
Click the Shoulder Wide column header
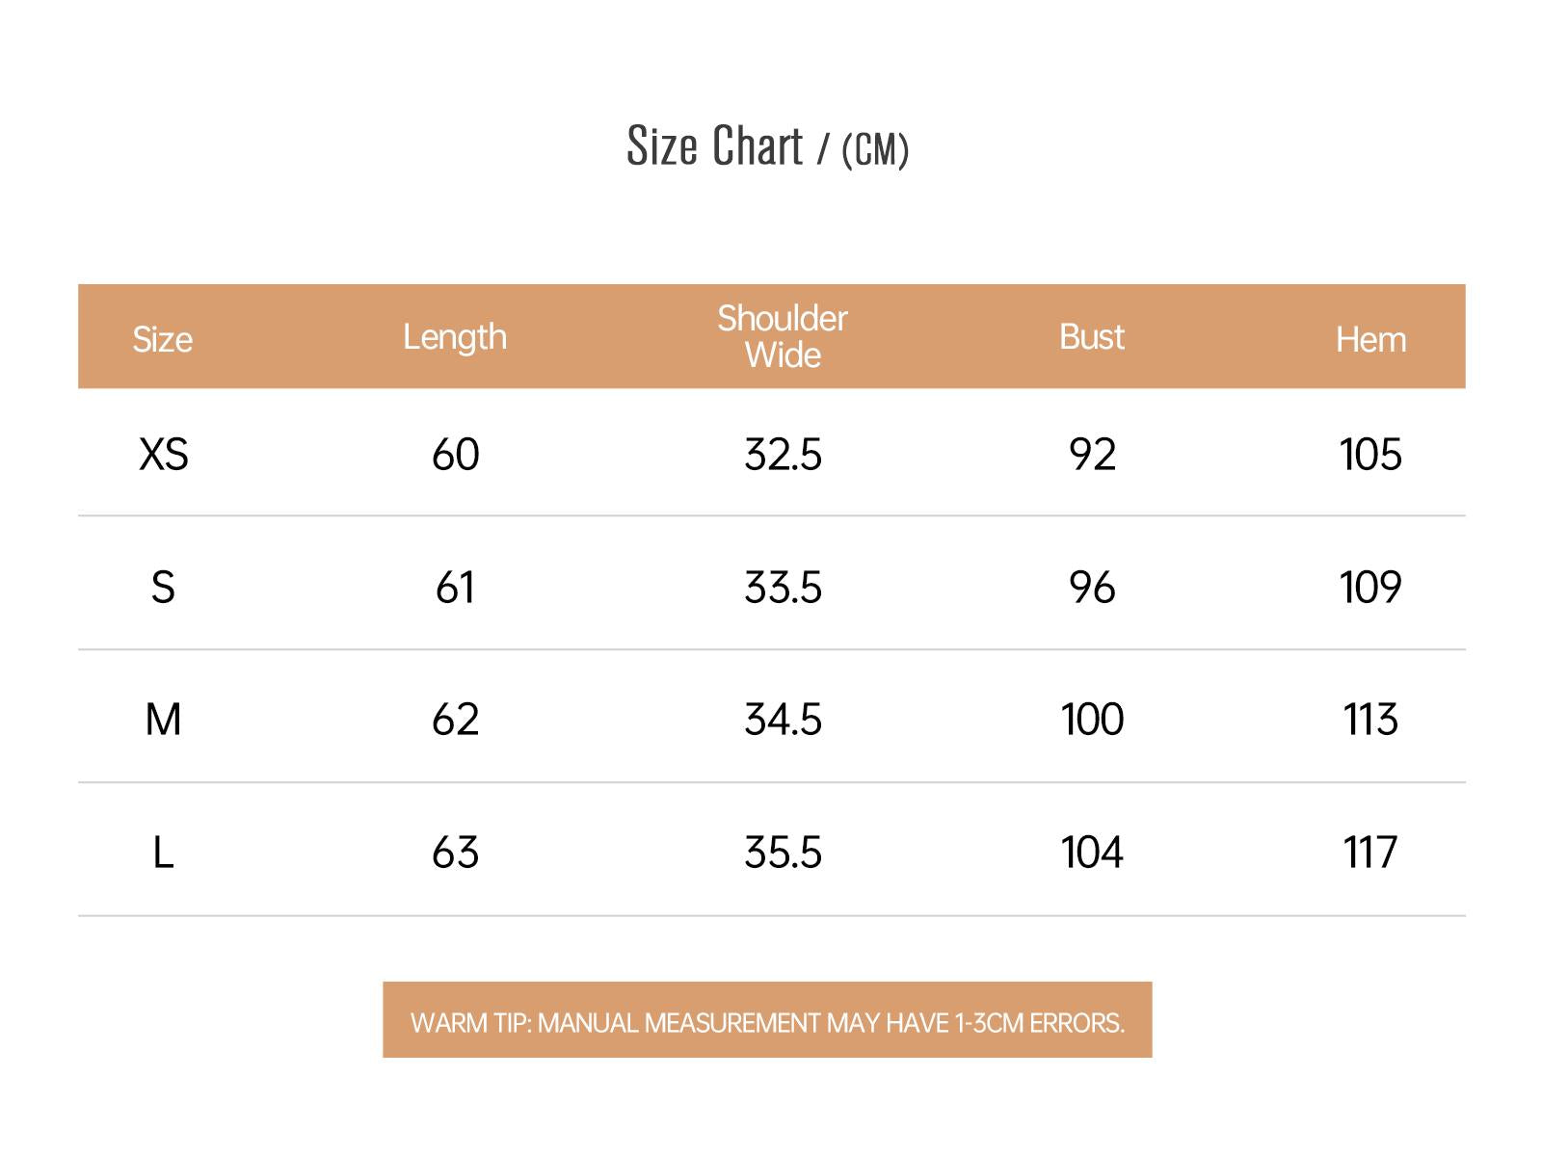(783, 336)
